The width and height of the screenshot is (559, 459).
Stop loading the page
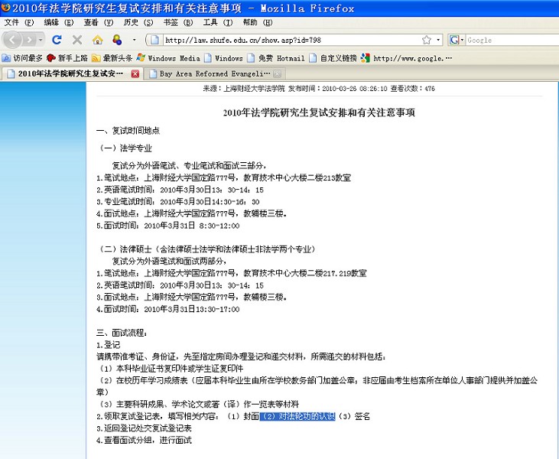[77, 40]
